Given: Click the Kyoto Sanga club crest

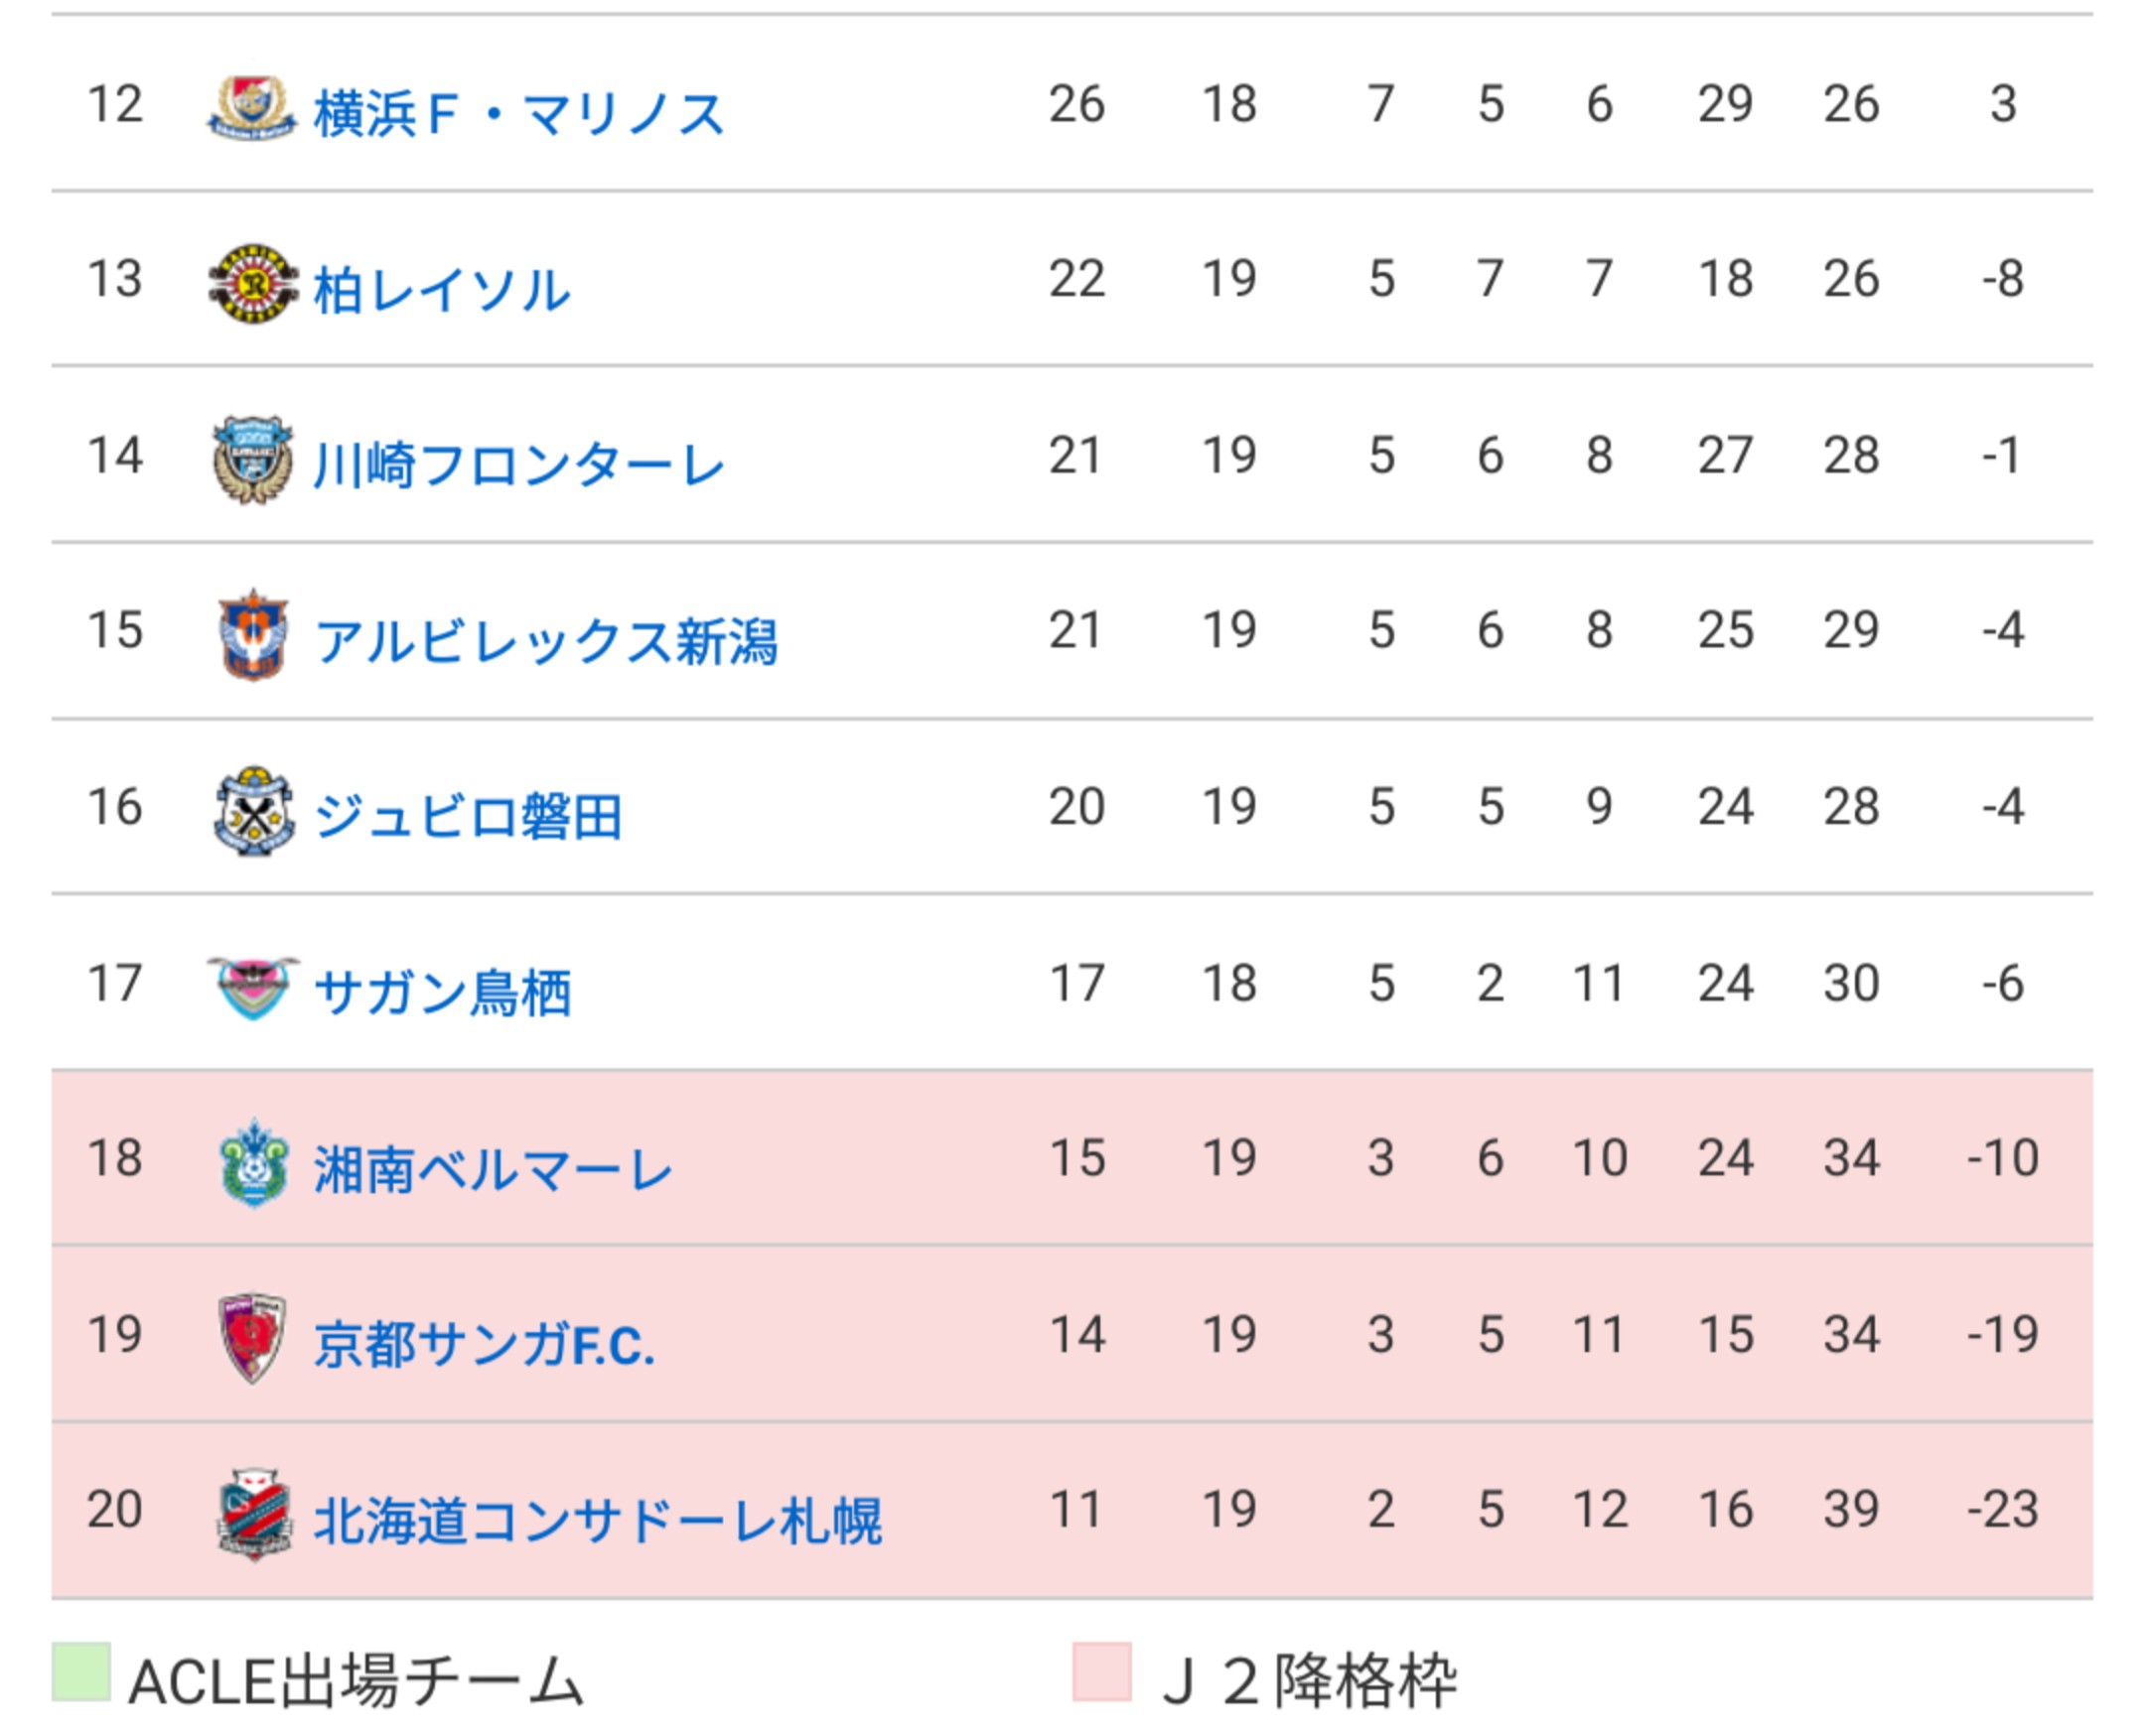Looking at the screenshot, I should tap(252, 1339).
